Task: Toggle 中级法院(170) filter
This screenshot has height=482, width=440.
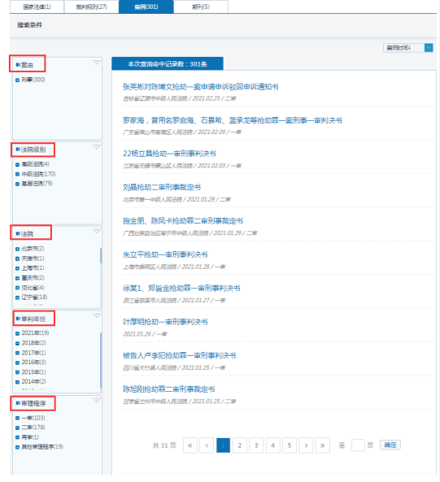Action: 35,174
